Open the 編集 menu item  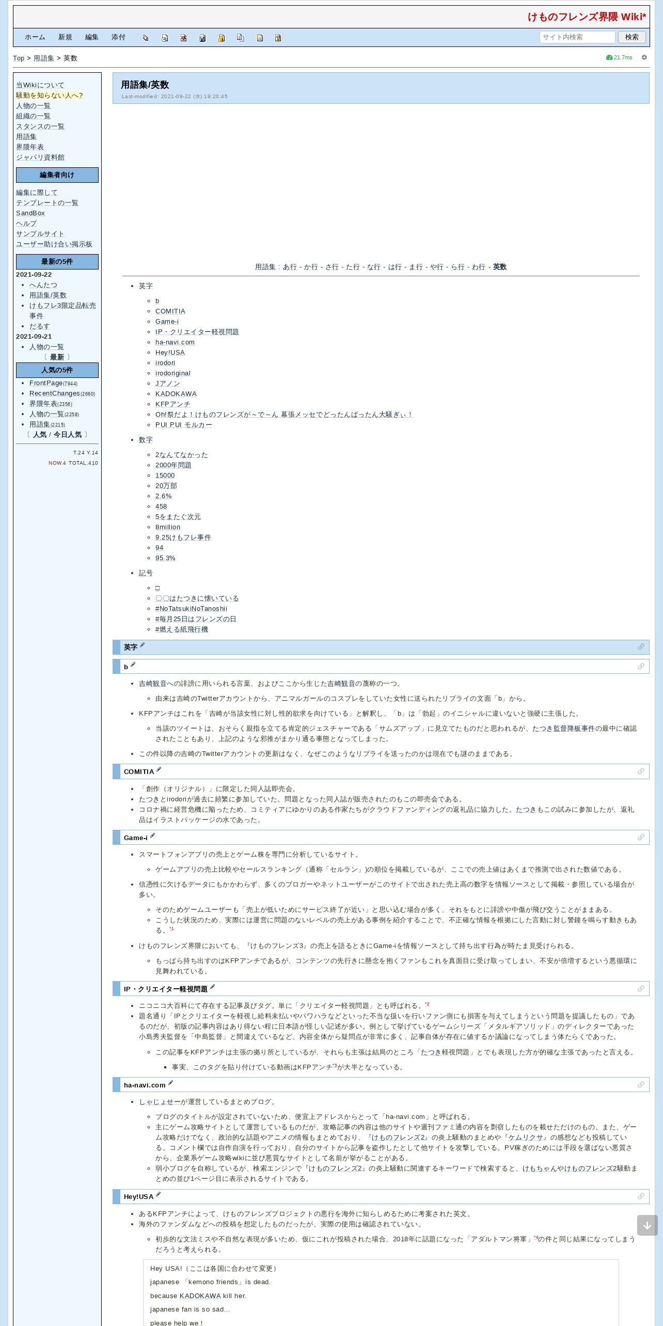click(92, 37)
